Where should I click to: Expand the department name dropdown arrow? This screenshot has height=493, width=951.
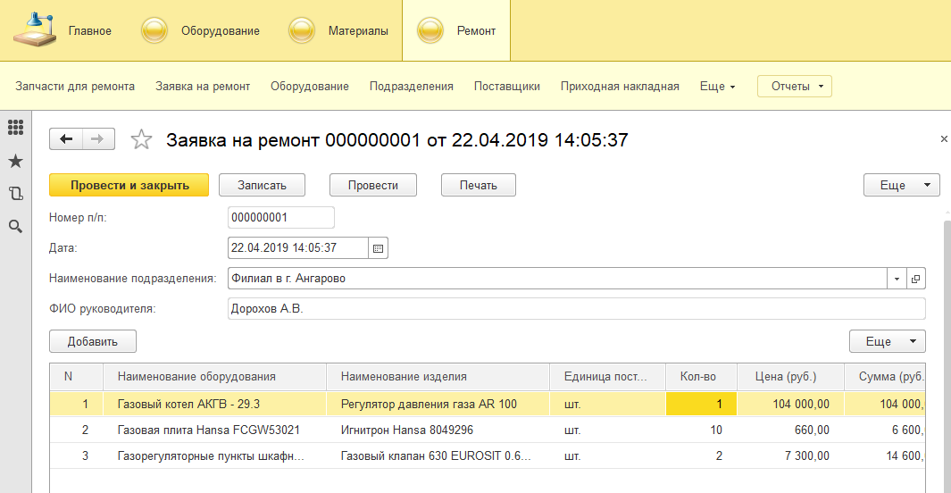point(897,279)
